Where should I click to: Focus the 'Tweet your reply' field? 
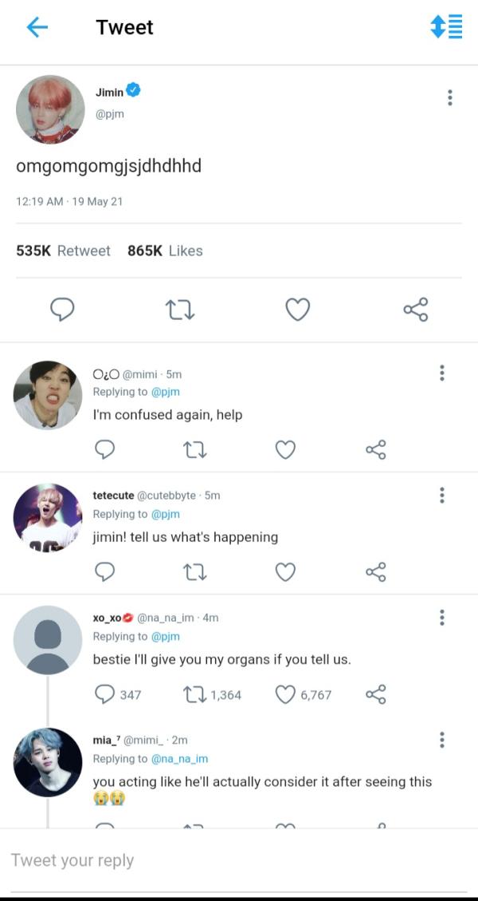coord(239,860)
